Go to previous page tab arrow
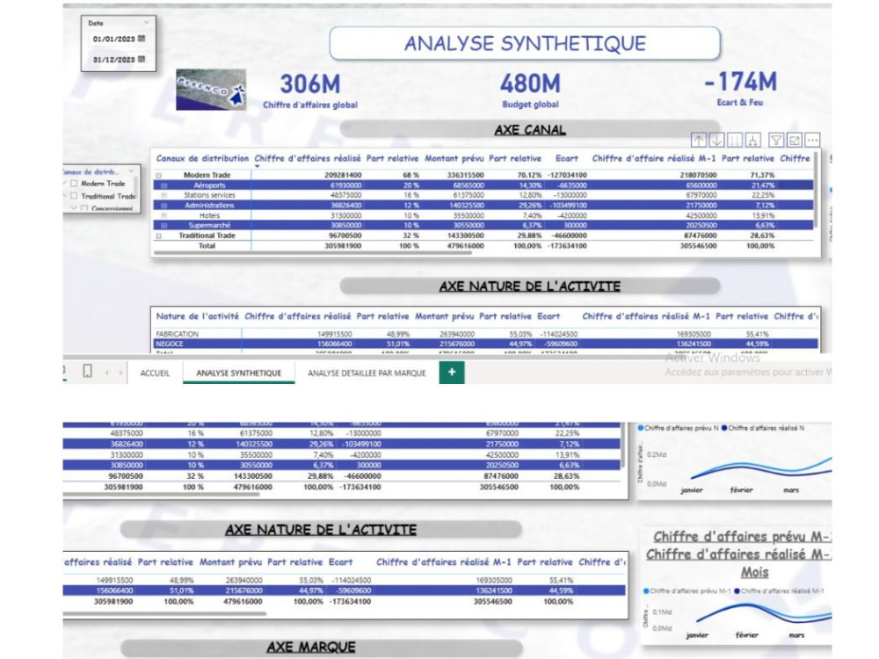 pos(107,373)
